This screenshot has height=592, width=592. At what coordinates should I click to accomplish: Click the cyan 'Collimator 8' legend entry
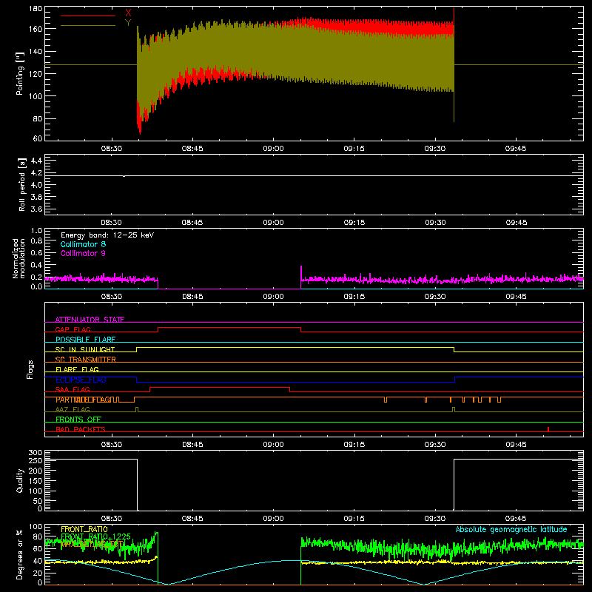pyautogui.click(x=83, y=244)
